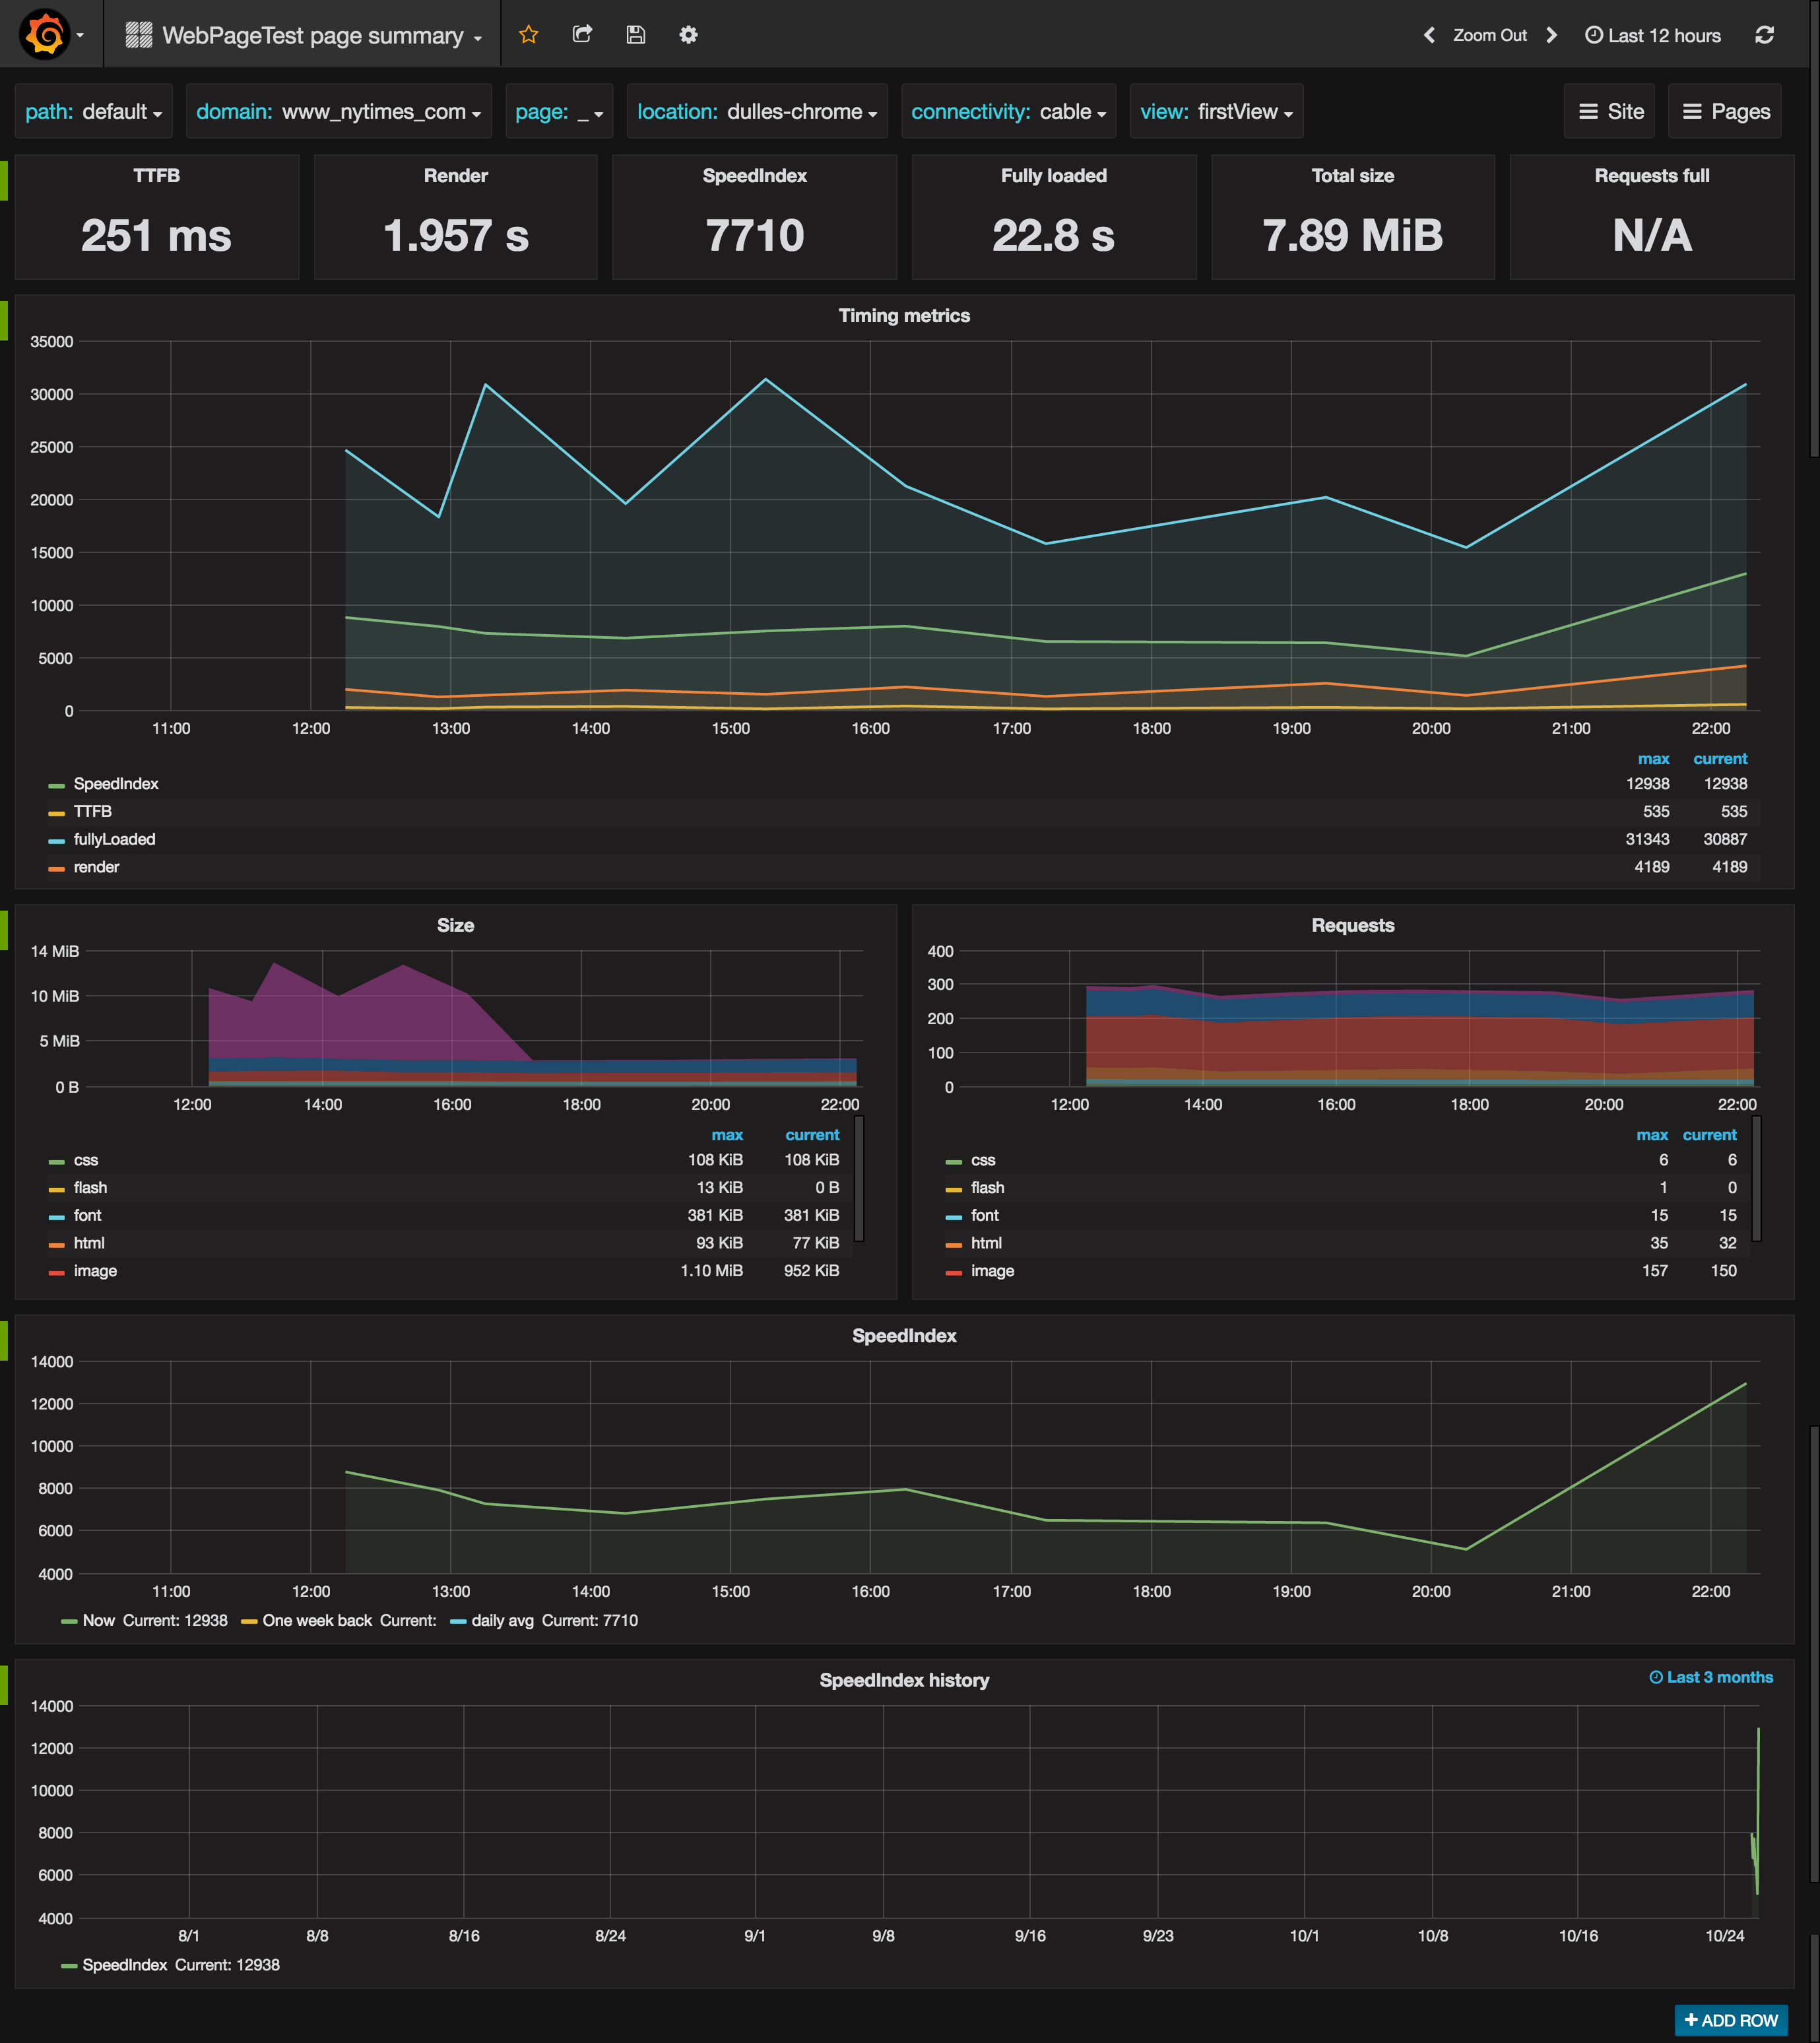The width and height of the screenshot is (1820, 2043).
Task: Click the share dashboard icon
Action: click(582, 35)
